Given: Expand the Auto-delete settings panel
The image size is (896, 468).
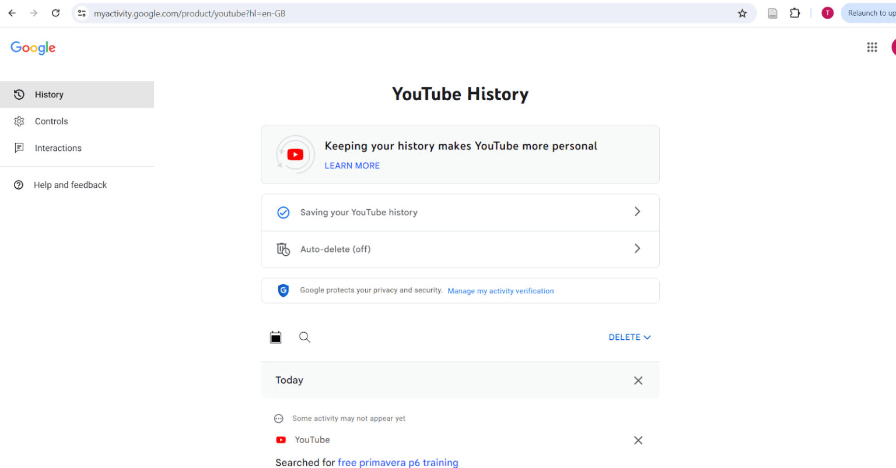Looking at the screenshot, I should coord(460,249).
